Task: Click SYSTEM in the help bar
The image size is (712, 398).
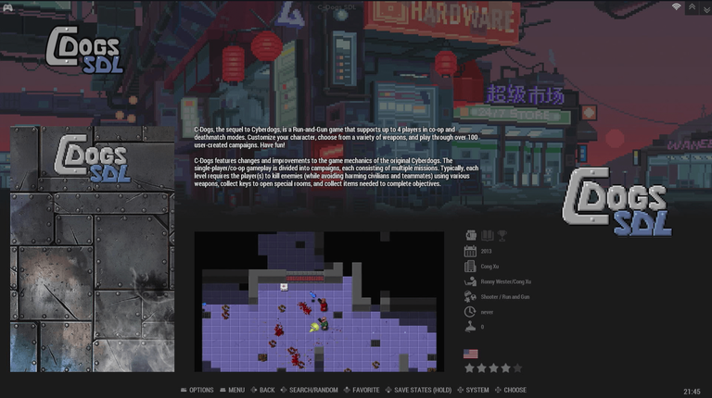Action: click(477, 390)
